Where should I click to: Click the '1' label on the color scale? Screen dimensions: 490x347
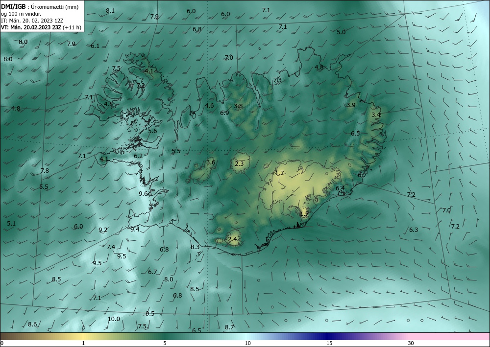click(83, 343)
